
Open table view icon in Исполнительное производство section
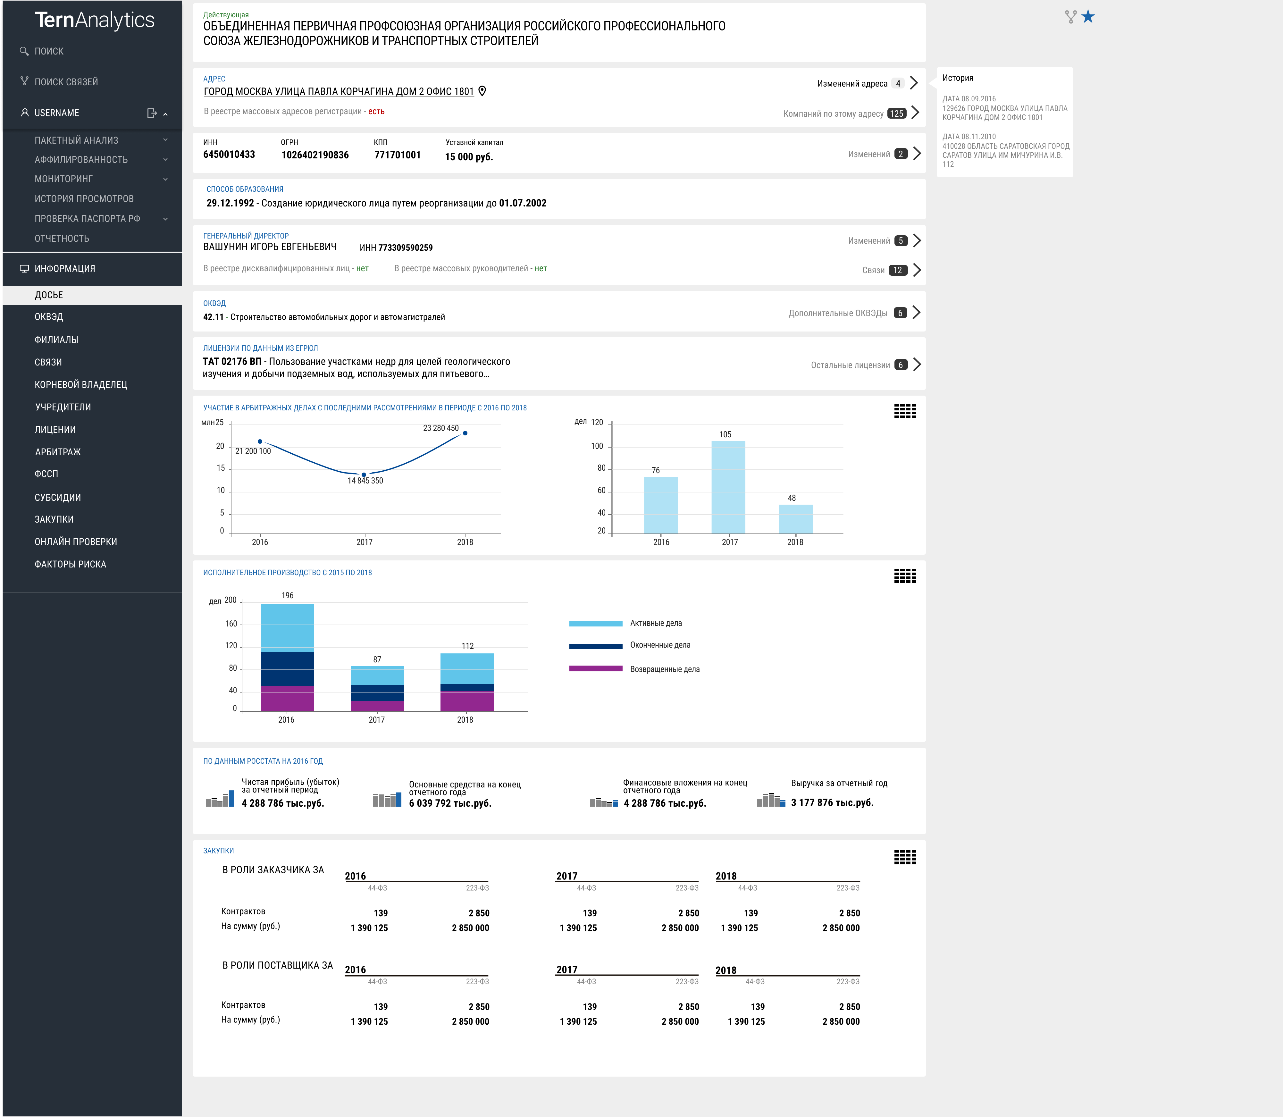pyautogui.click(x=905, y=576)
